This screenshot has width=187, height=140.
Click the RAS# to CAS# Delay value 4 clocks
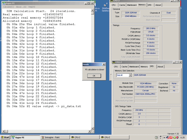[151, 39]
